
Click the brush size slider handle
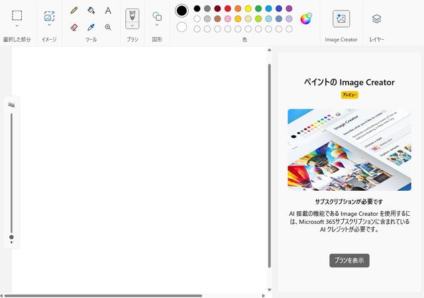(x=11, y=237)
